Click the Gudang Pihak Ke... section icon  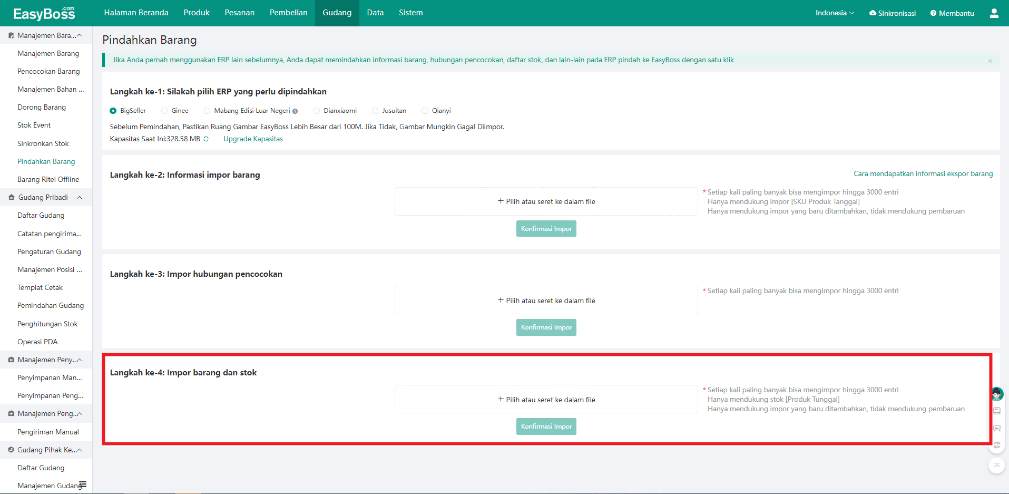click(x=11, y=450)
